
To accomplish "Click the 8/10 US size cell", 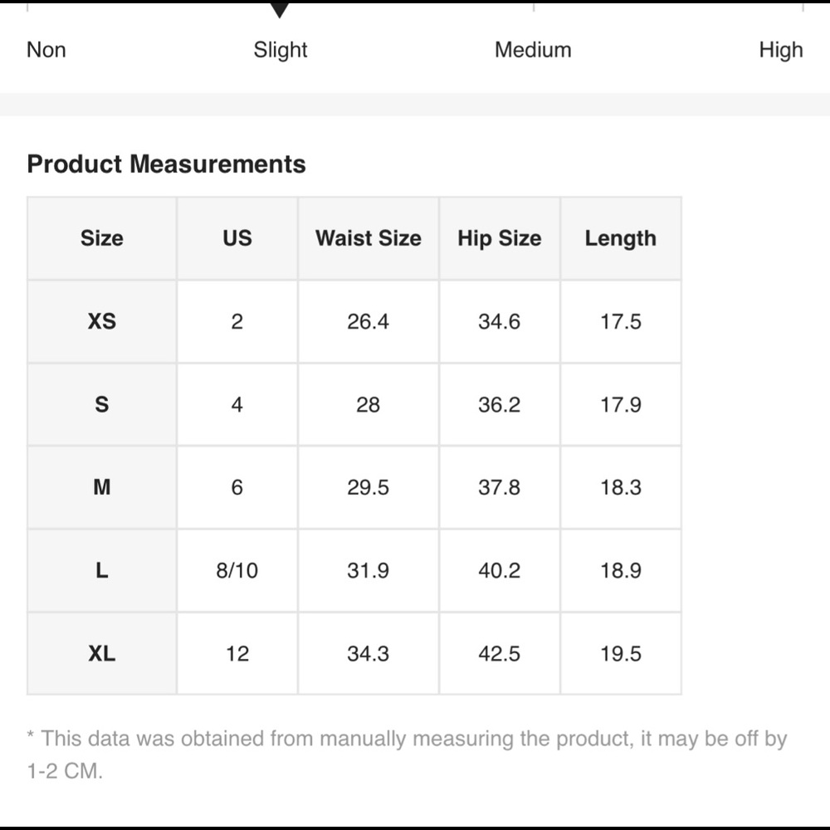I will [237, 570].
